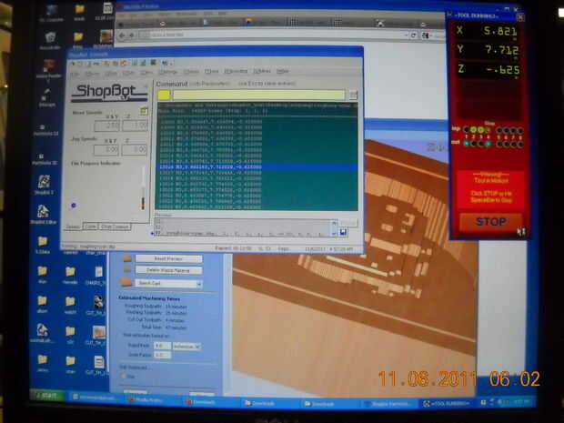The image size is (564, 423).
Task: Open the Cmd Console tab at panel bottom
Action: click(x=115, y=227)
